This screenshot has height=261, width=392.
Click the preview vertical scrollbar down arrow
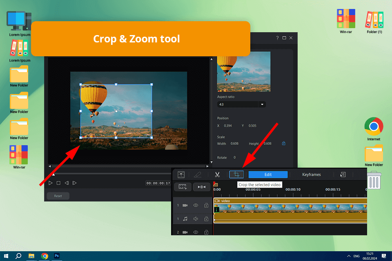pos(212,162)
